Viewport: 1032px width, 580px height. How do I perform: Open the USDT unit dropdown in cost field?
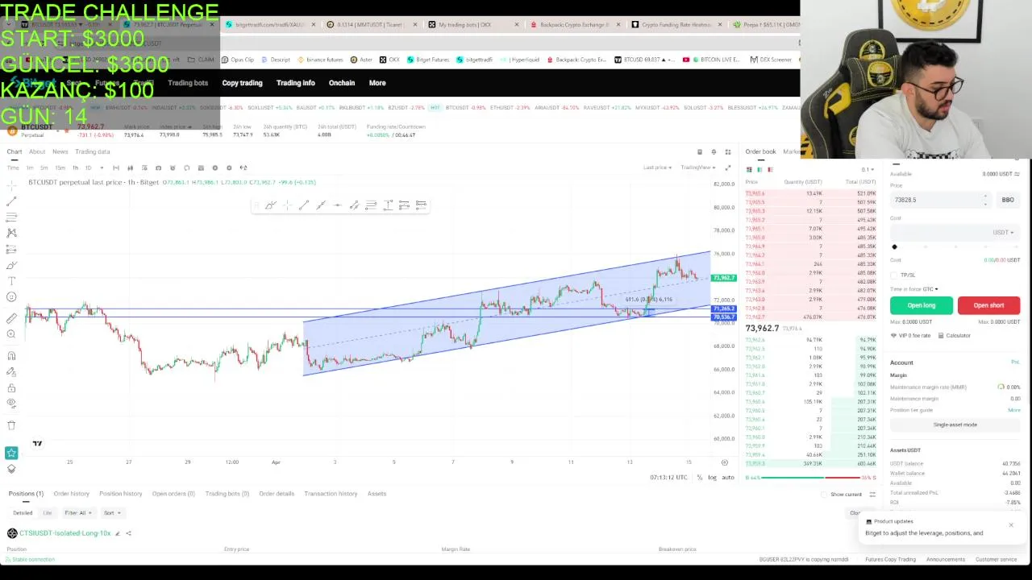point(1004,232)
